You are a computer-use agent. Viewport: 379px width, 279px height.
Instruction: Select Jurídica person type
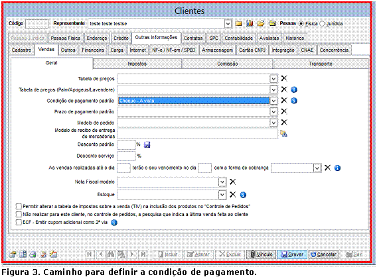(322, 24)
